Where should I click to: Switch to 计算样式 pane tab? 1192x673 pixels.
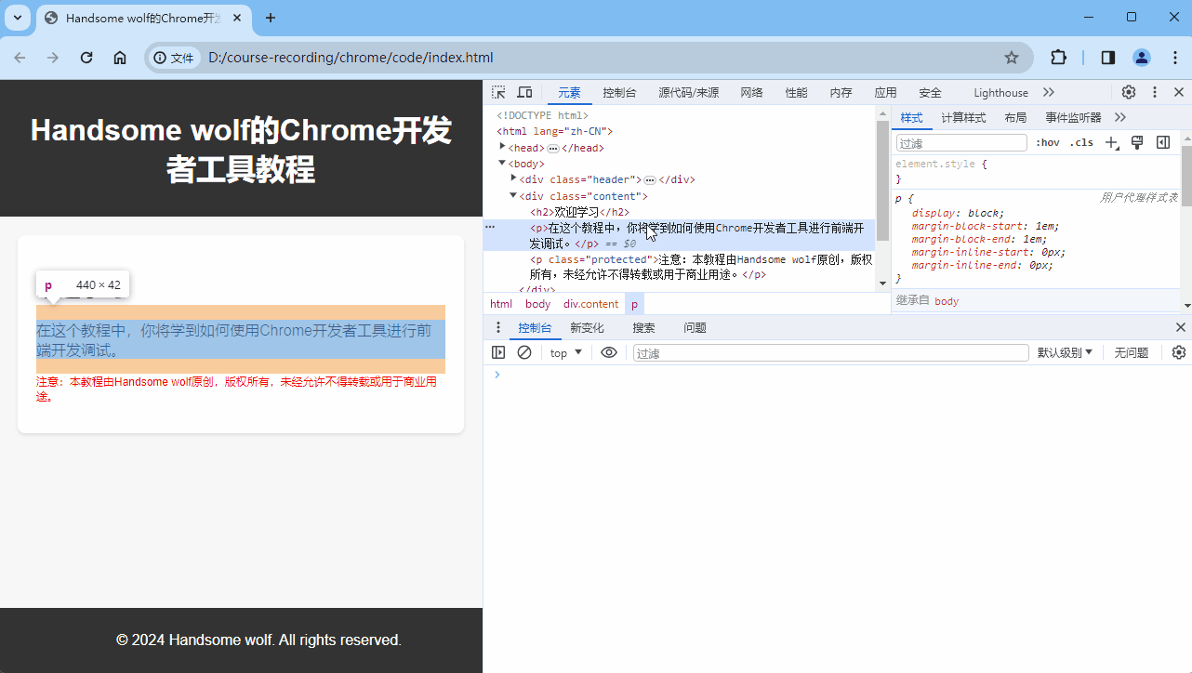coord(963,117)
